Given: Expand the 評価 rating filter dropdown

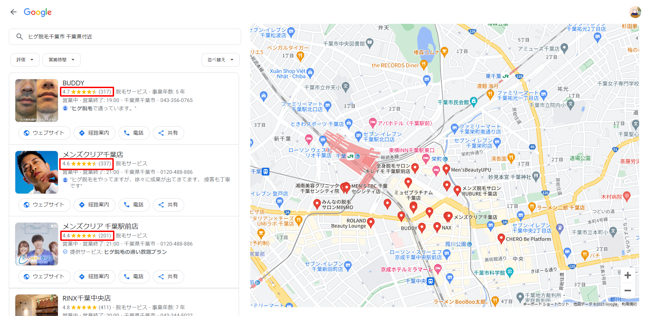Looking at the screenshot, I should (x=25, y=60).
